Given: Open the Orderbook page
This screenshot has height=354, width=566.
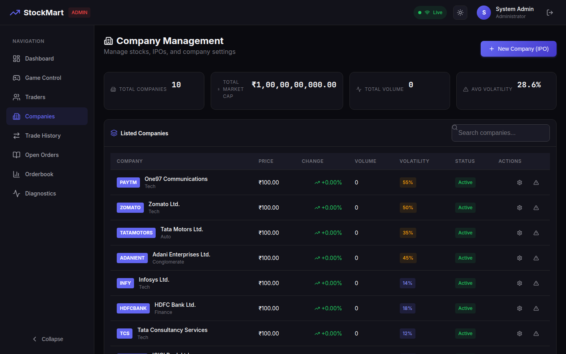Looking at the screenshot, I should coord(47,174).
